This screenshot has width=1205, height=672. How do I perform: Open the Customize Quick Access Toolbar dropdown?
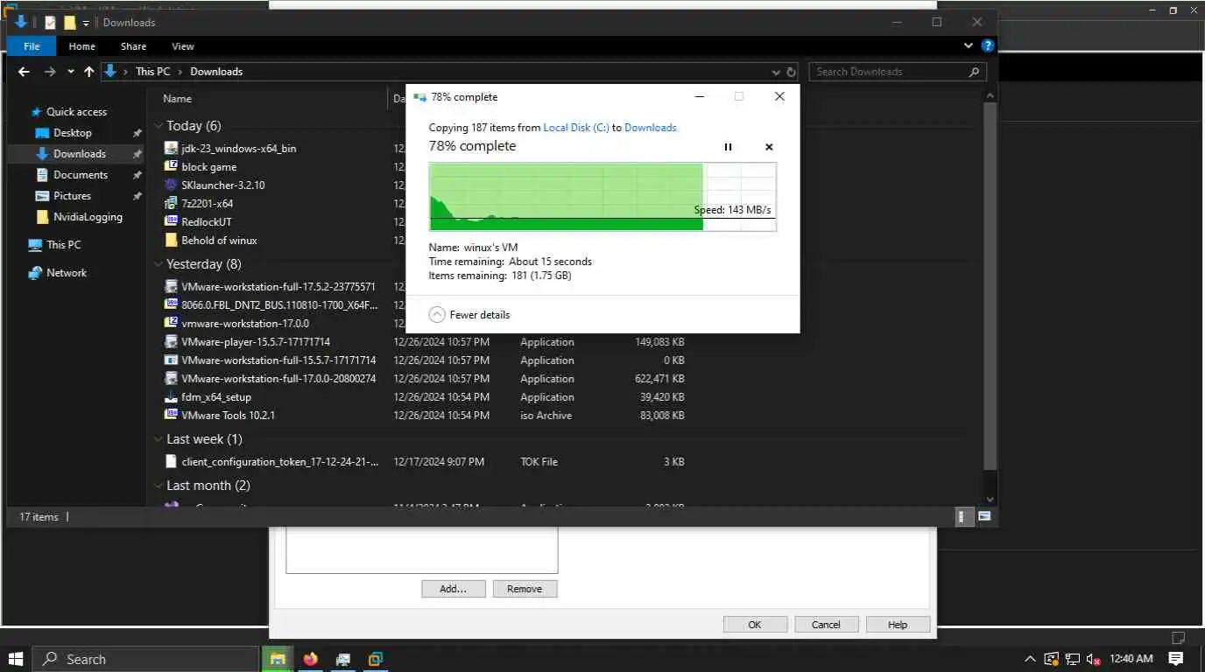86,23
